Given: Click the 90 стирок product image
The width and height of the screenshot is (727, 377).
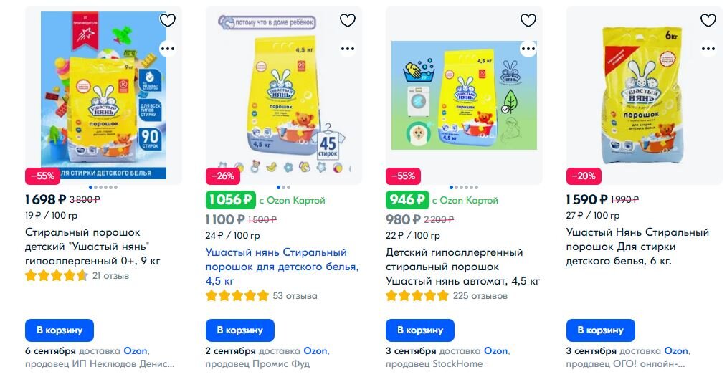Looking at the screenshot, I should click(103, 95).
